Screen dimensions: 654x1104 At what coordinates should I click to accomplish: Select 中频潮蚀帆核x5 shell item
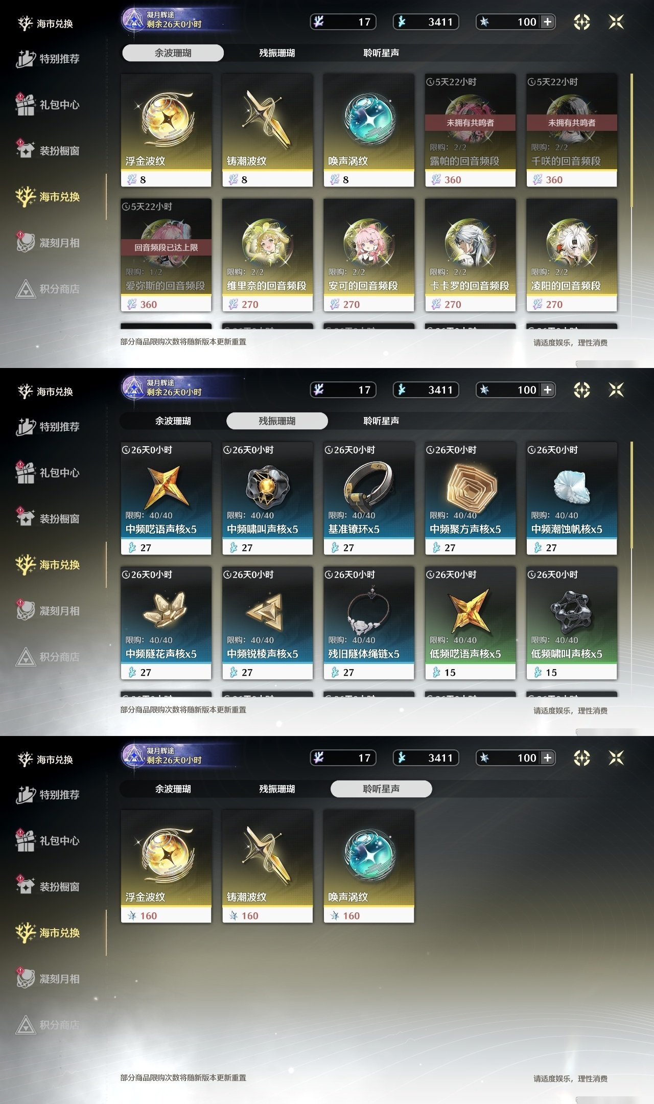click(572, 498)
